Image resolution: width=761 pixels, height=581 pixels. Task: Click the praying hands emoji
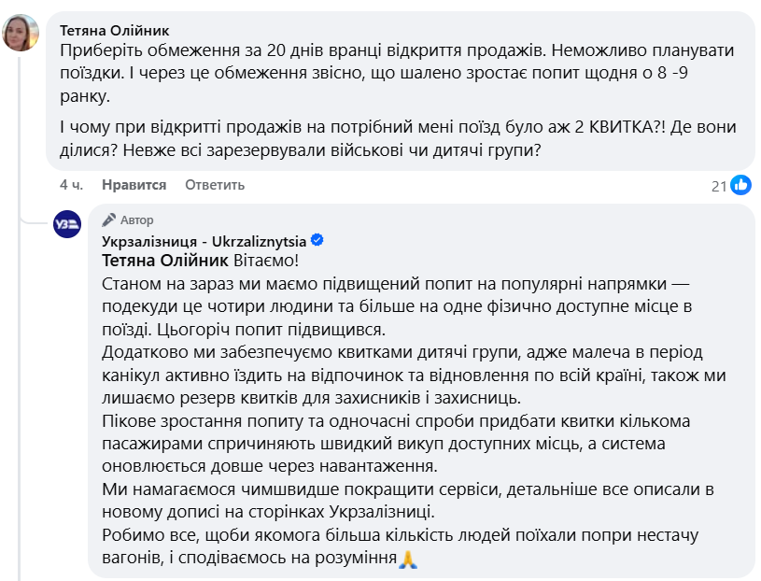pos(407,560)
